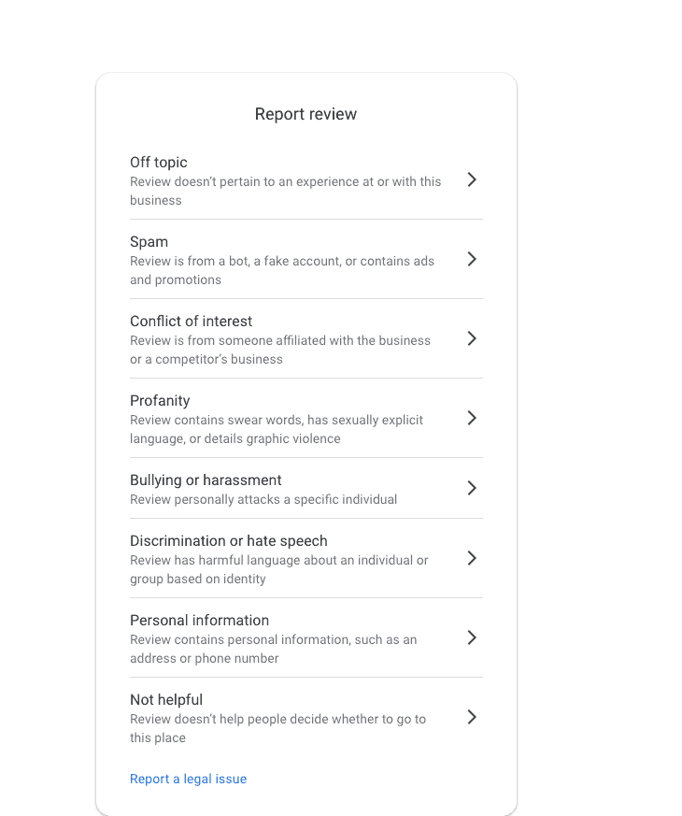
Task: Open the Report a legal issue link
Action: point(189,780)
